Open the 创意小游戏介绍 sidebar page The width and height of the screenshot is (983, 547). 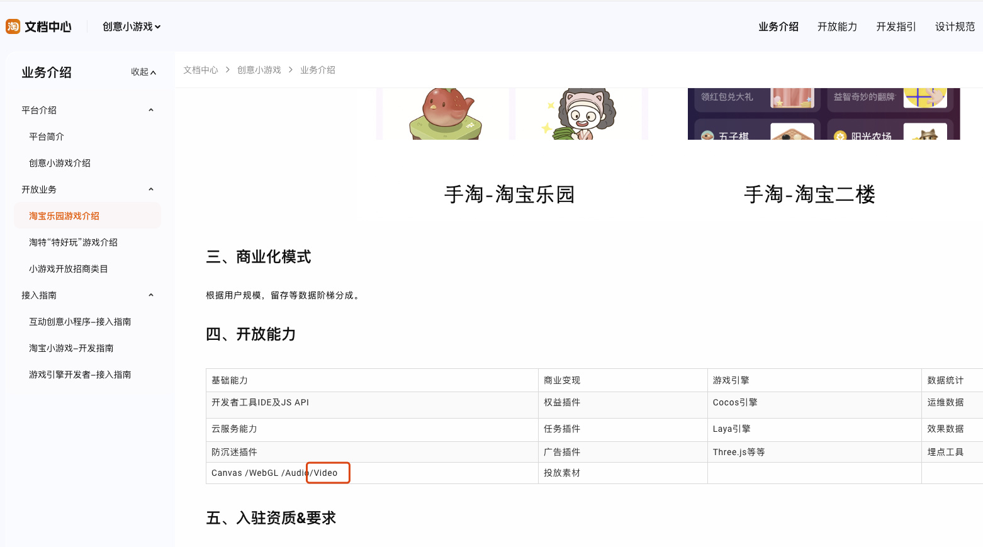[60, 163]
